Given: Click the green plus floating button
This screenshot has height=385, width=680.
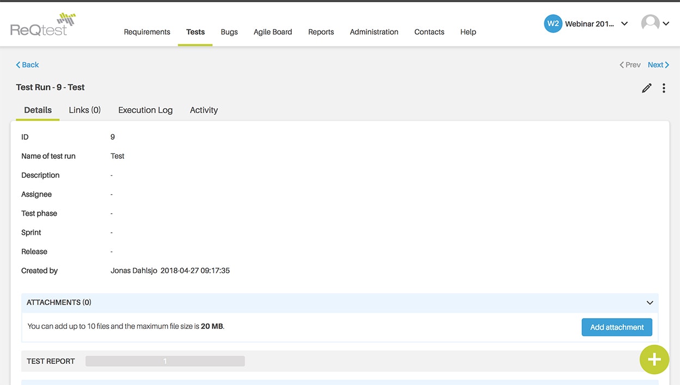Looking at the screenshot, I should pyautogui.click(x=654, y=359).
